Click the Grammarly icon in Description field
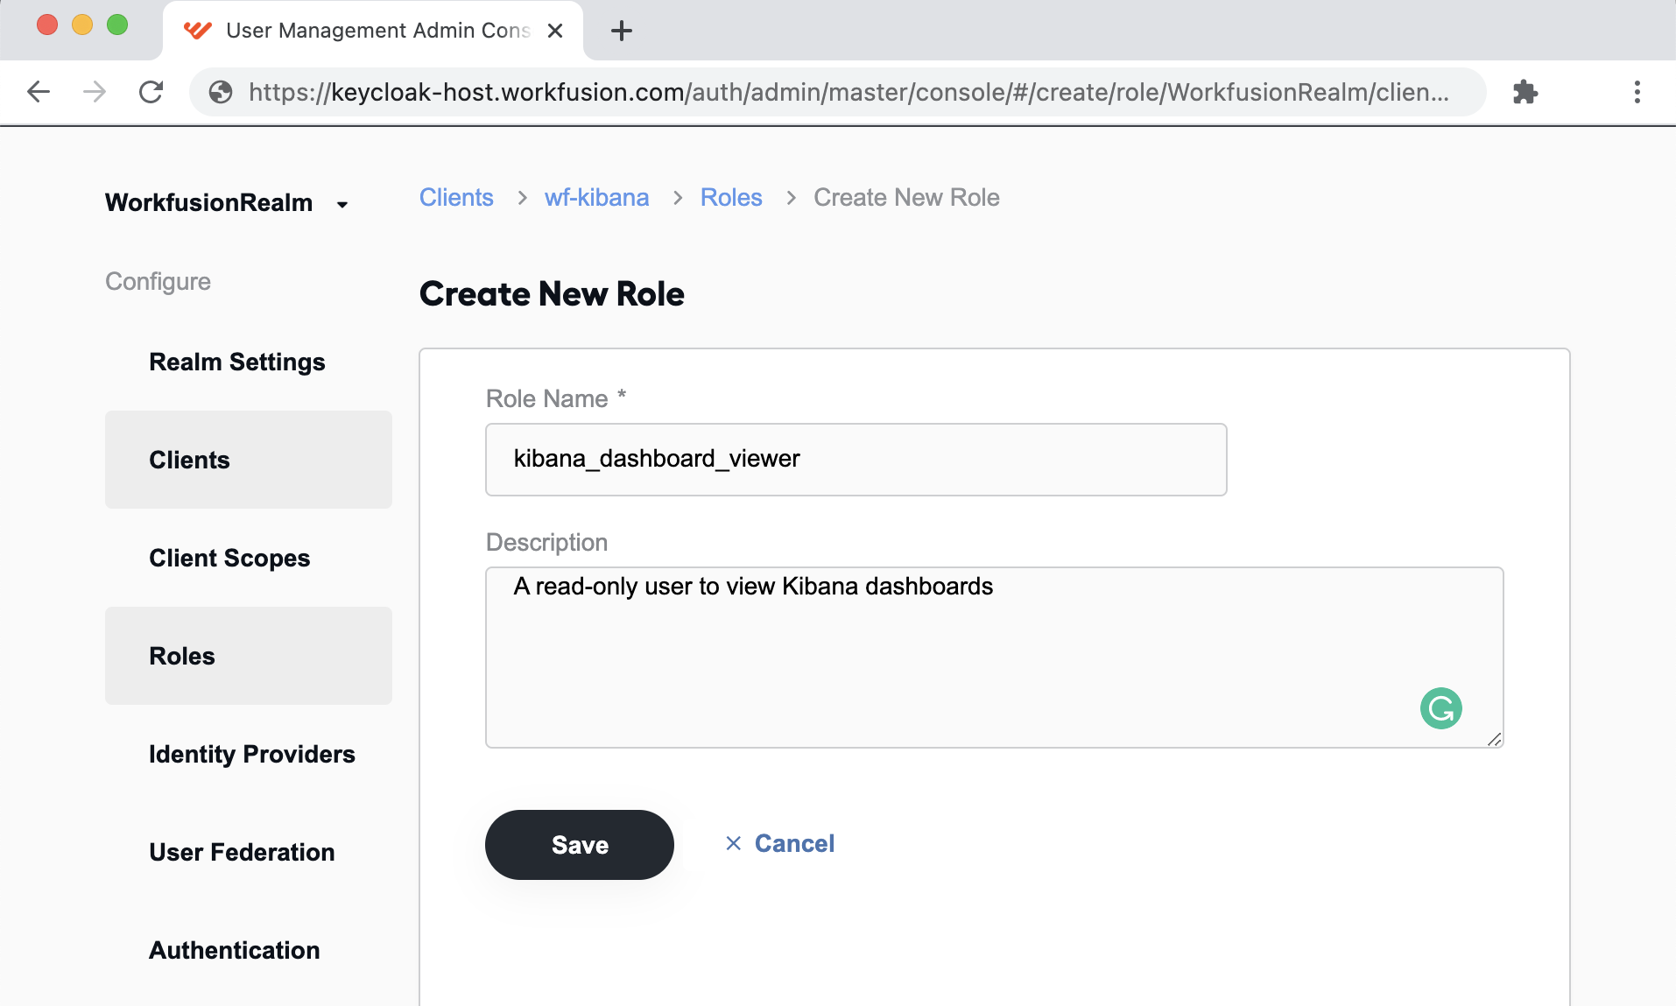The height and width of the screenshot is (1006, 1676). tap(1440, 708)
